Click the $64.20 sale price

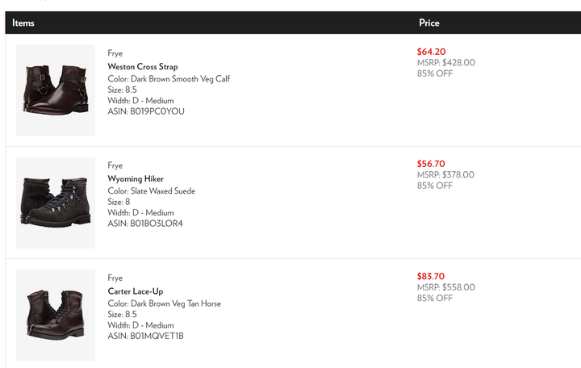(431, 52)
